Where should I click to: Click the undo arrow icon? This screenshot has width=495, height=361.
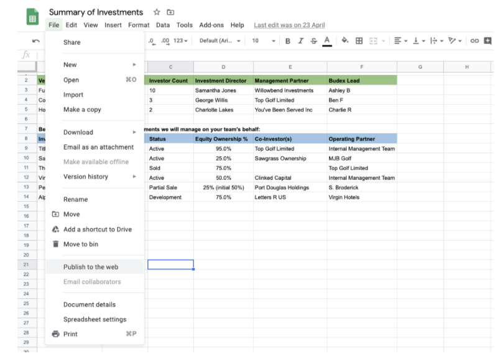[x=35, y=41]
